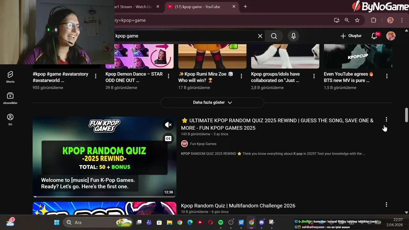The width and height of the screenshot is (409, 230).
Task: Click the video preview progress bar
Action: pyautogui.click(x=104, y=196)
